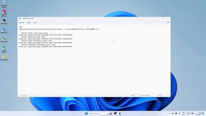Screen dimensions: 206x116
Task: Open the taskbar clock and date
Action: pos(198,113)
